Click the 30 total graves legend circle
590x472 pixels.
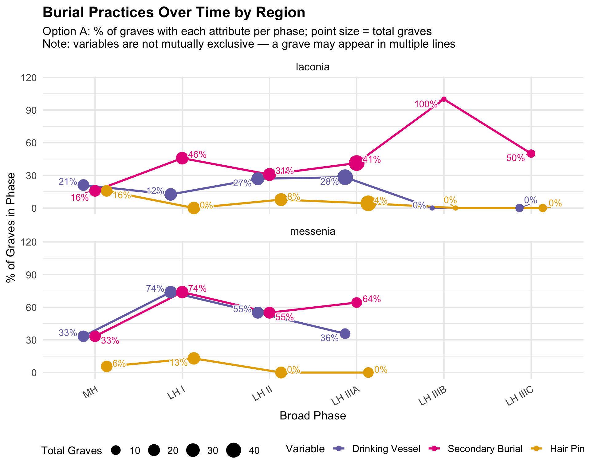[193, 450]
